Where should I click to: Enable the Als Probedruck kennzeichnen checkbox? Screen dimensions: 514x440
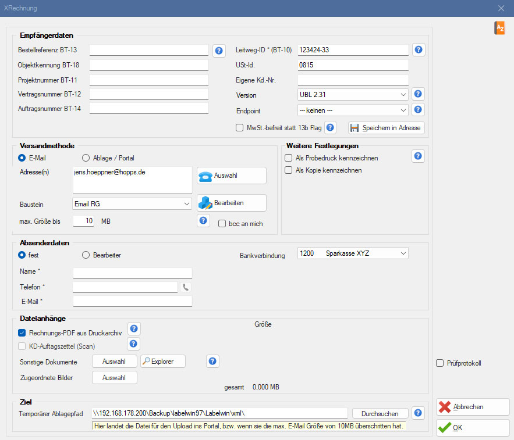(x=288, y=158)
